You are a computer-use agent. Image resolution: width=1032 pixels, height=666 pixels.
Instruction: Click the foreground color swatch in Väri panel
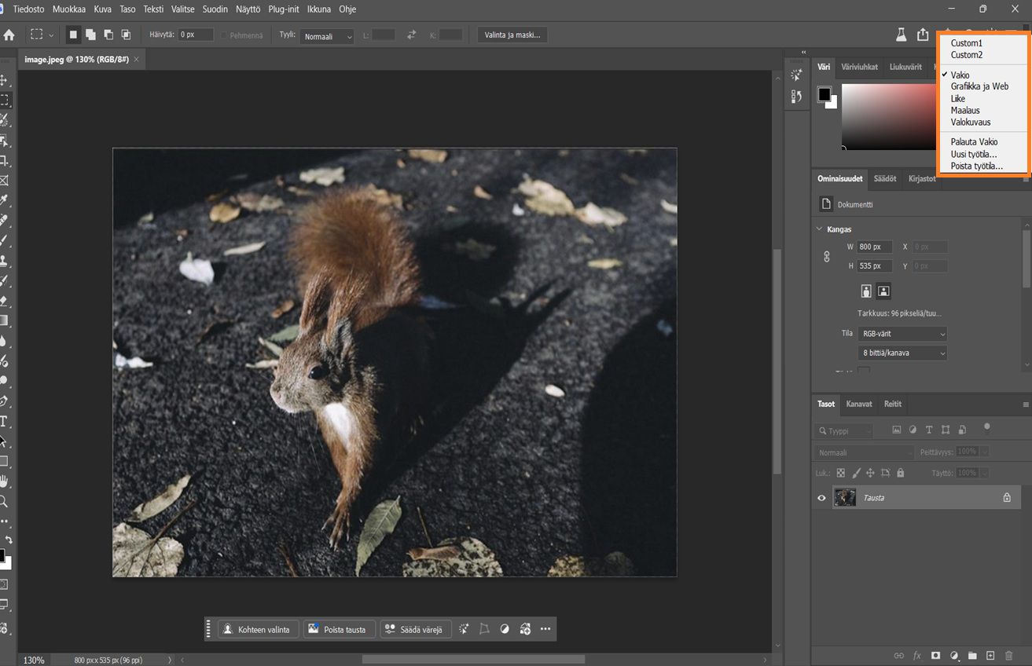823,94
